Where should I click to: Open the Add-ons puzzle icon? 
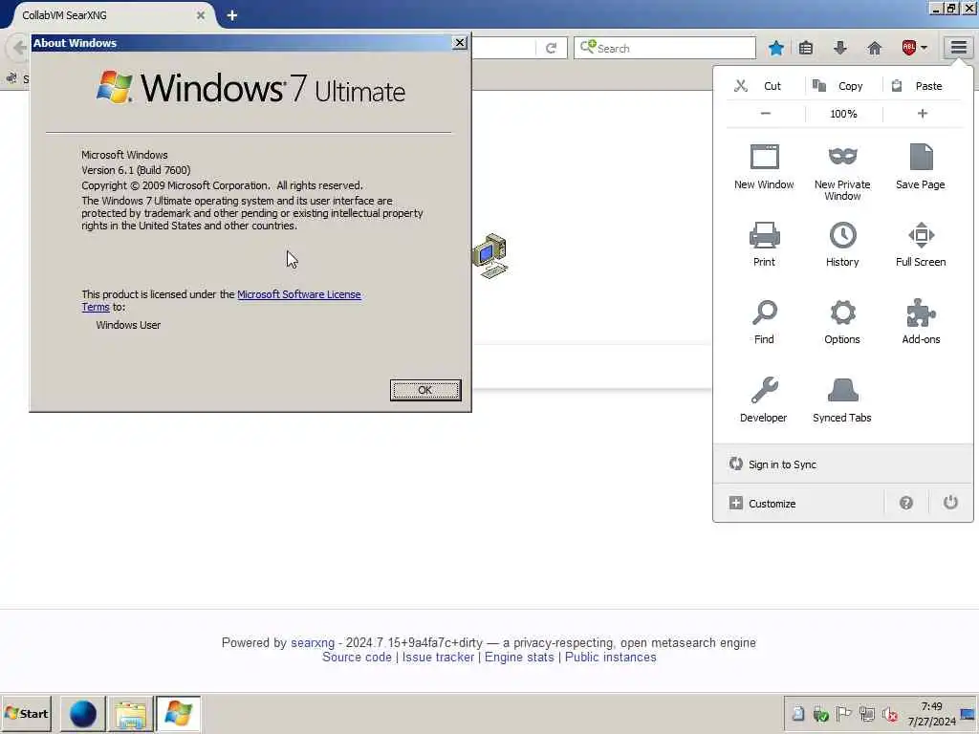(921, 313)
